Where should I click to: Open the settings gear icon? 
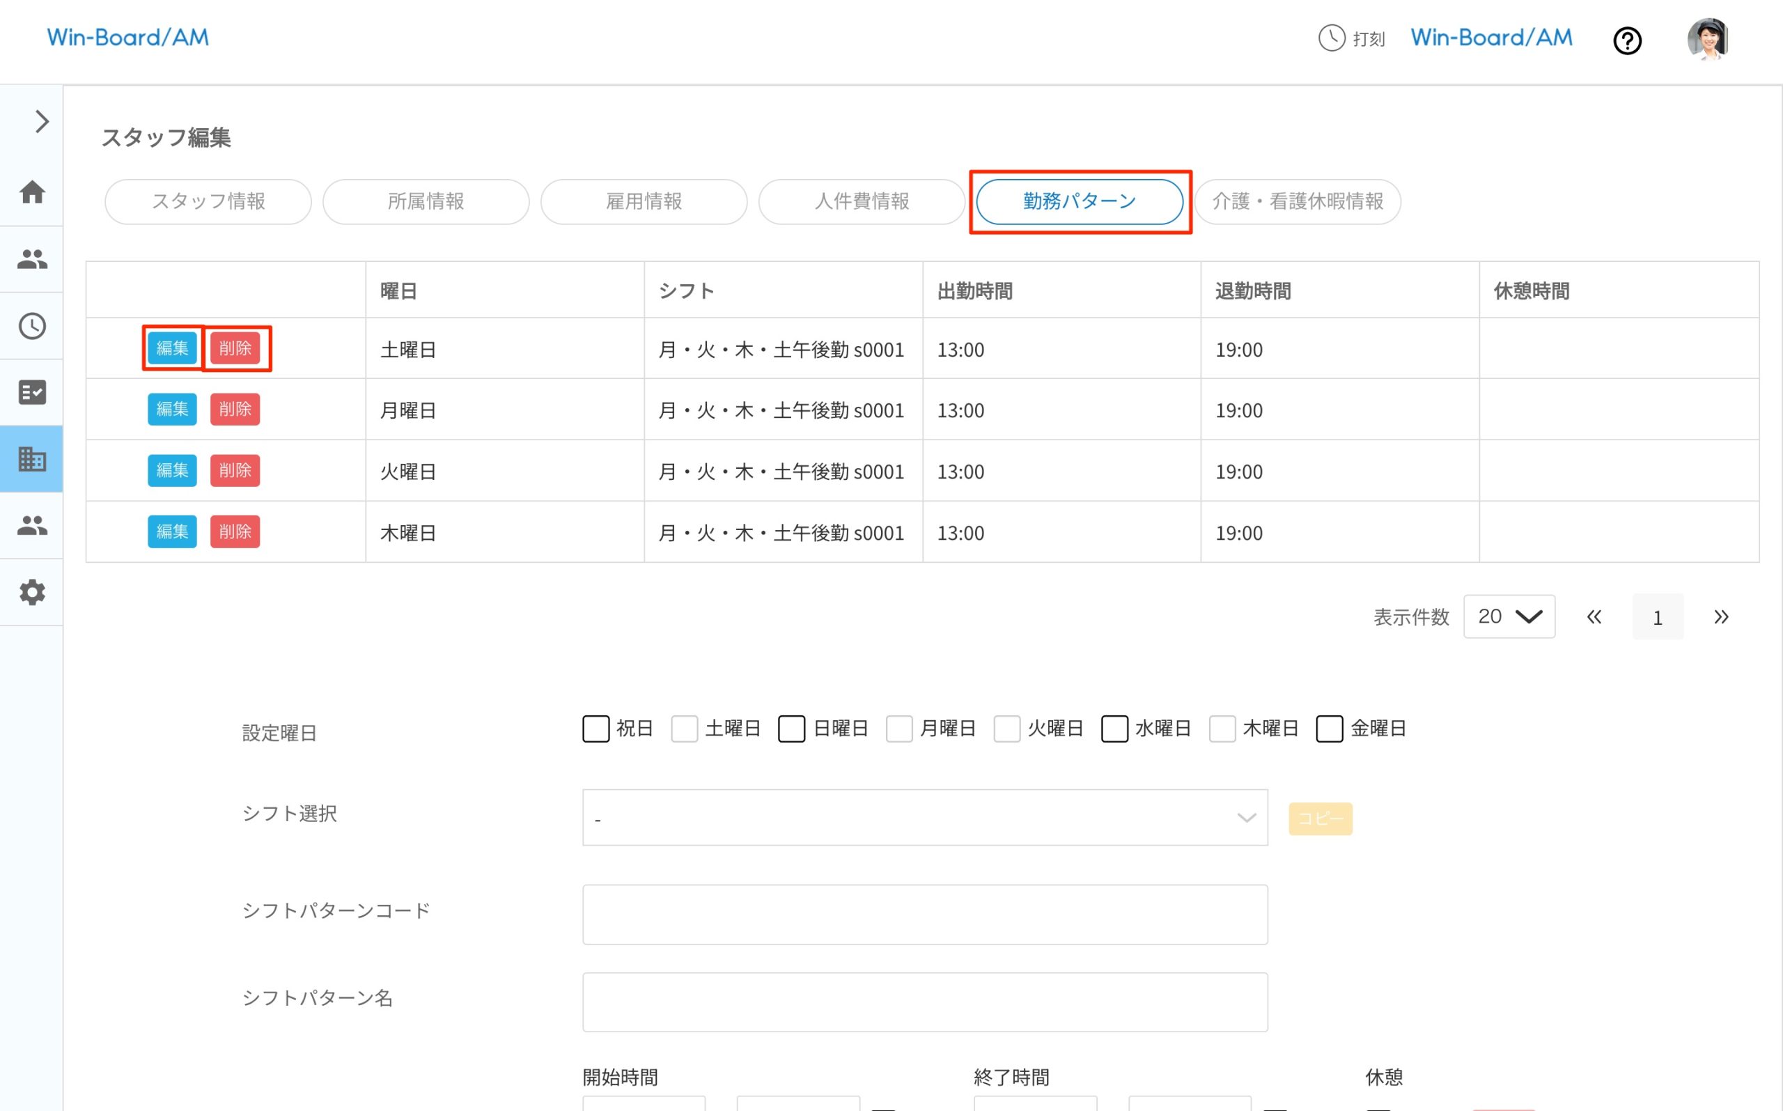pos(31,592)
